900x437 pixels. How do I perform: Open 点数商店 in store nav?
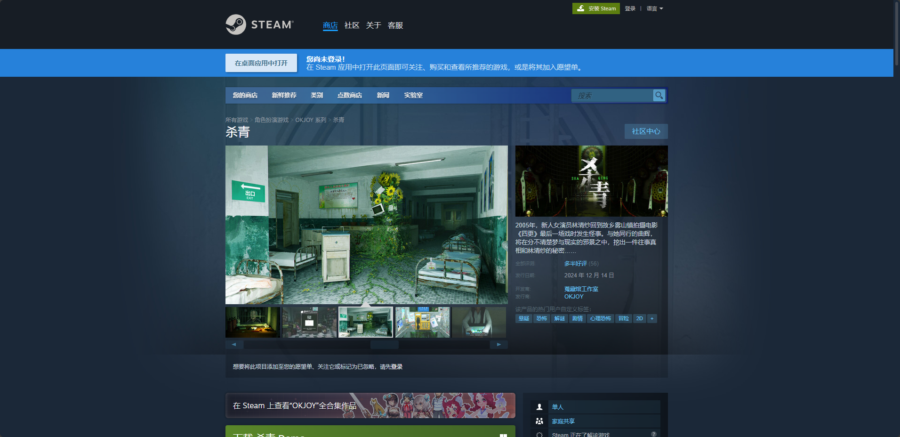[350, 95]
